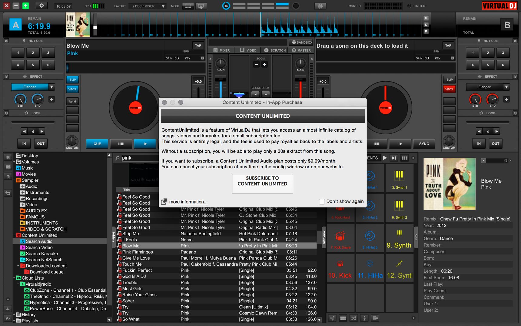This screenshot has width=521, height=326.
Task: Trigger the 8. HiHat 3 sampler pad
Action: [370, 238]
